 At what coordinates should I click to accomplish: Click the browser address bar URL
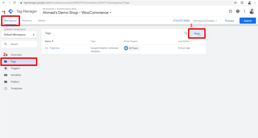pos(77,3)
